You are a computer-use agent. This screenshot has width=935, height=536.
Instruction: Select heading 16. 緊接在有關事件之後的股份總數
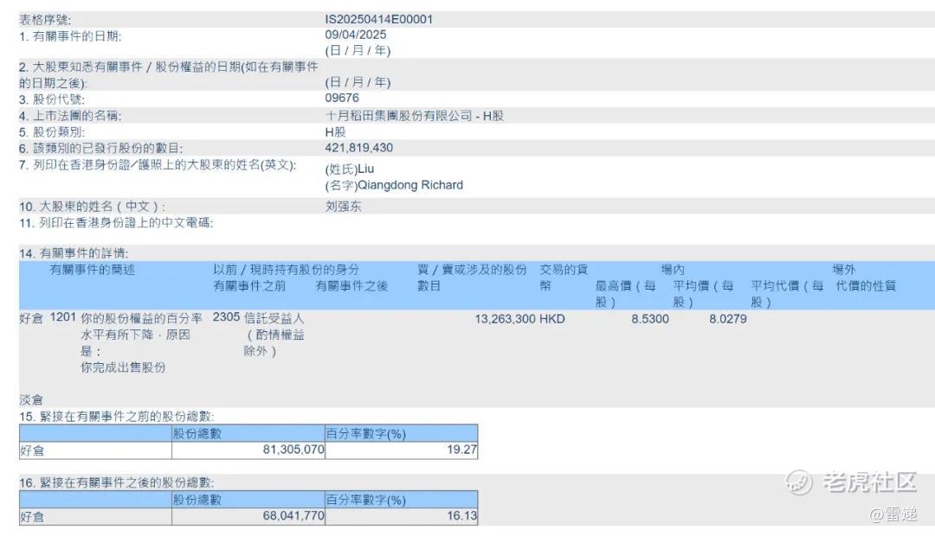(x=116, y=482)
